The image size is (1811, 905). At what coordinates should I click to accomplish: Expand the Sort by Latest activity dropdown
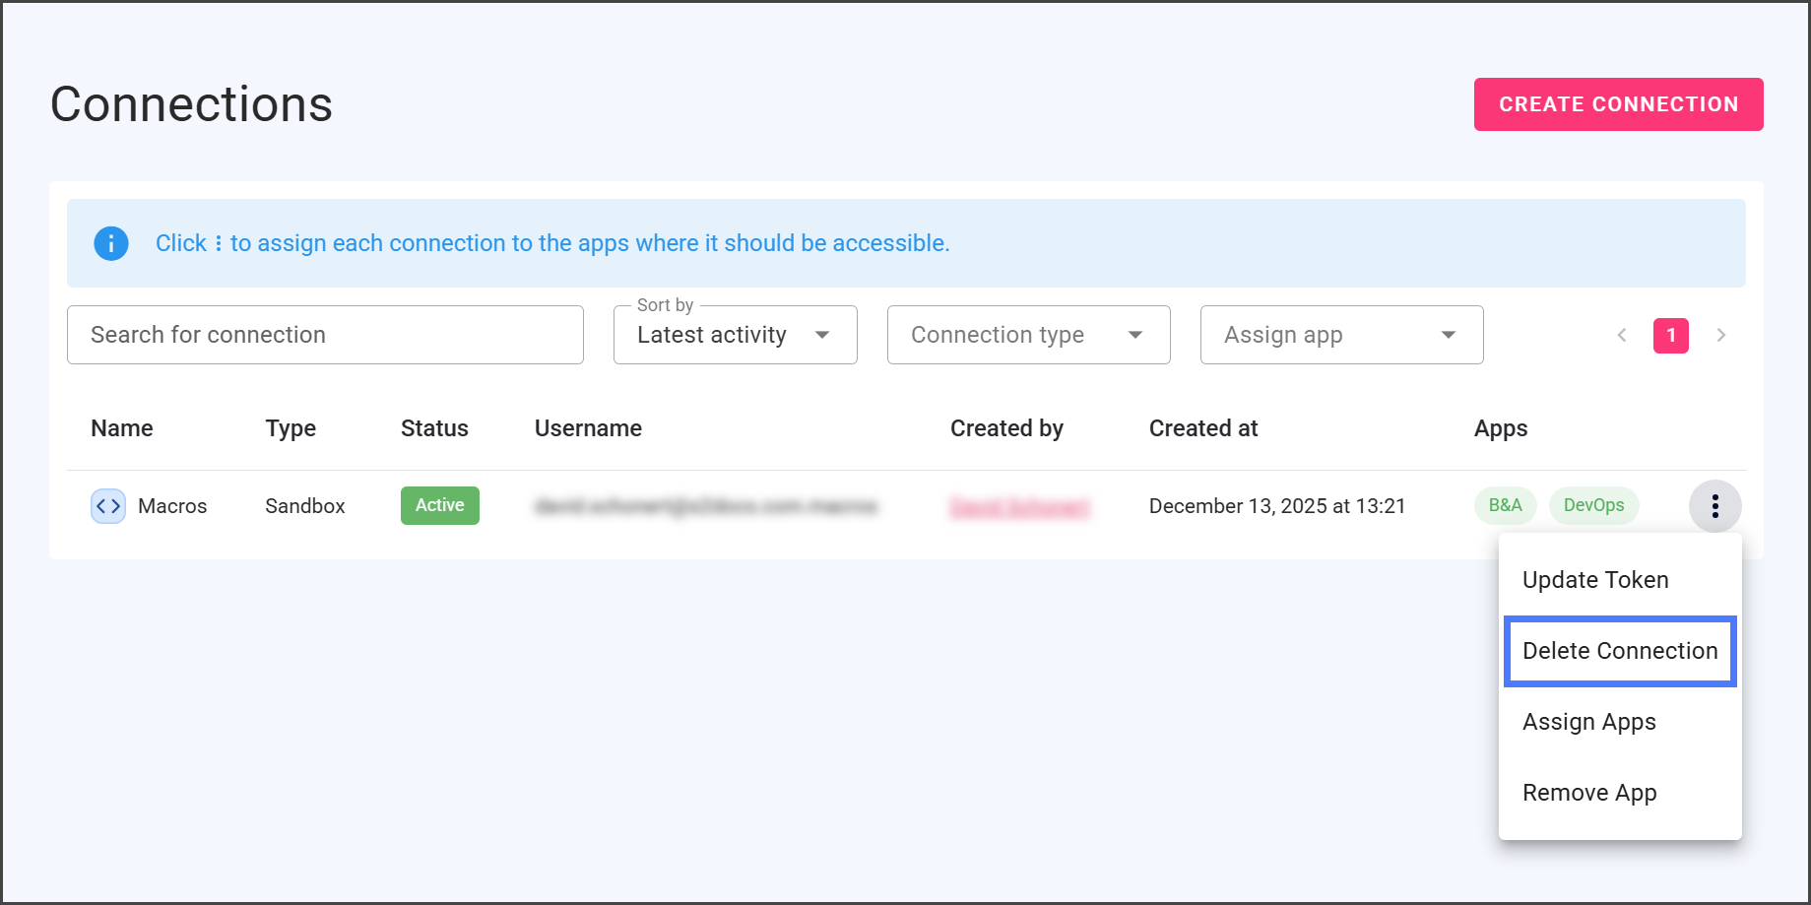click(x=735, y=336)
